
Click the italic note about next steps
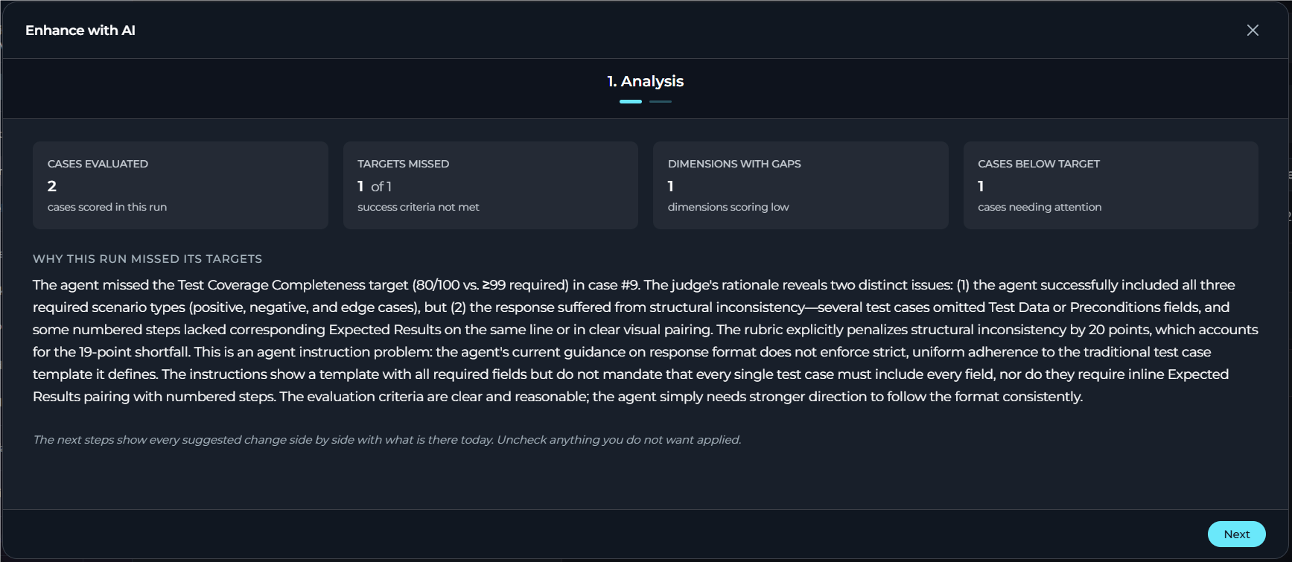tap(387, 439)
